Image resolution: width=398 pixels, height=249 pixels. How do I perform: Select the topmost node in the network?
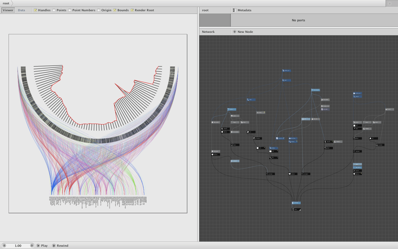click(x=286, y=71)
